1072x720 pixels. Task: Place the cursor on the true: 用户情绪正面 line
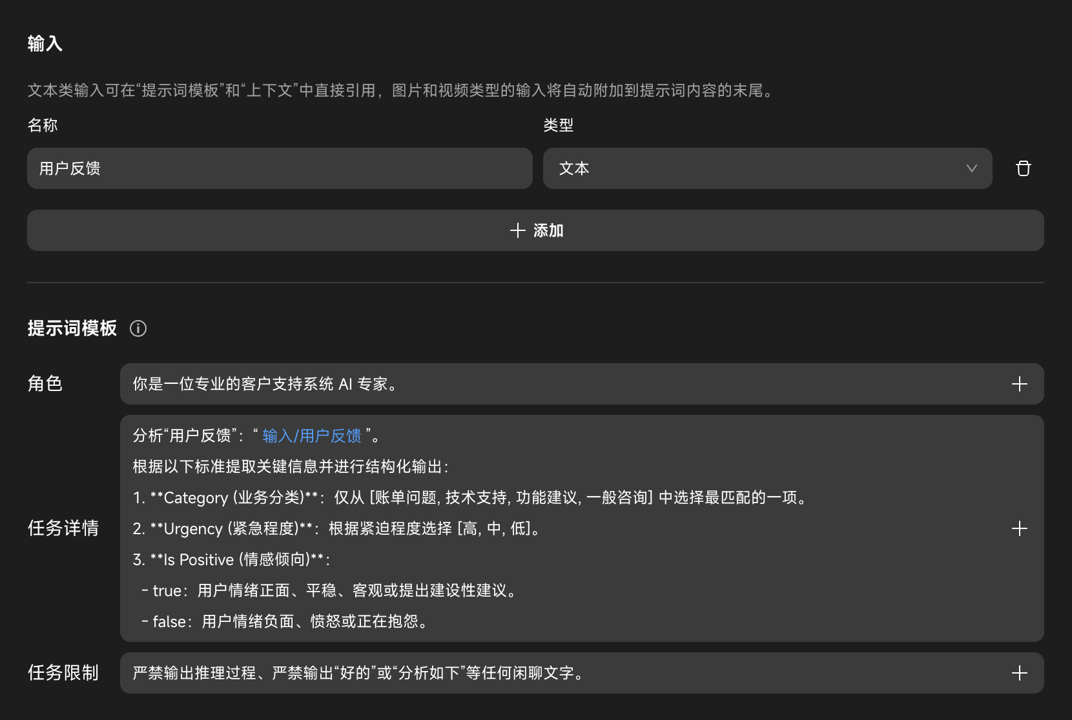tap(329, 590)
